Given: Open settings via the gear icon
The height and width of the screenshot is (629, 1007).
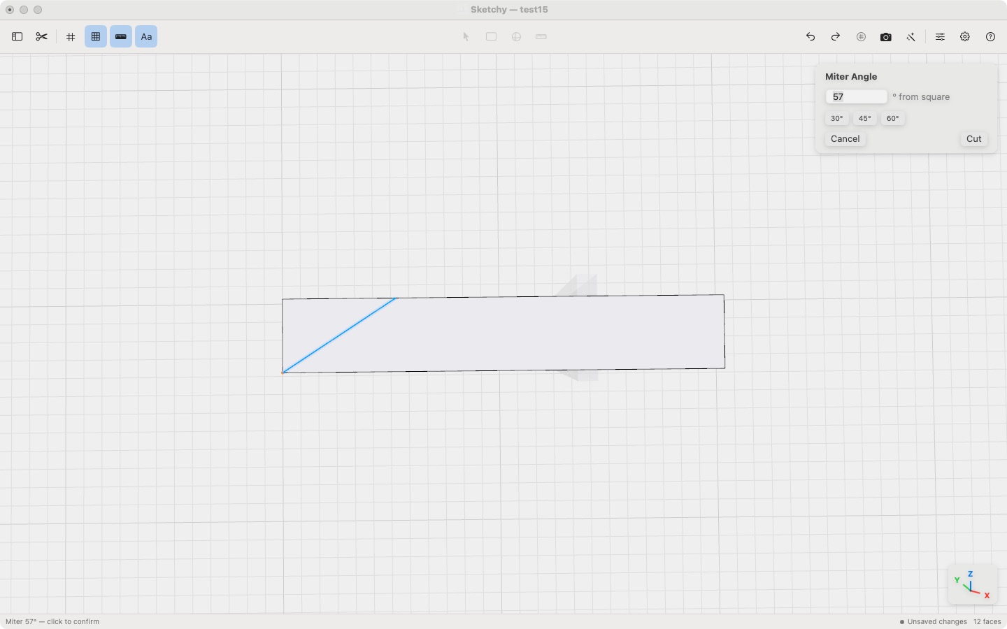Looking at the screenshot, I should click(x=965, y=37).
